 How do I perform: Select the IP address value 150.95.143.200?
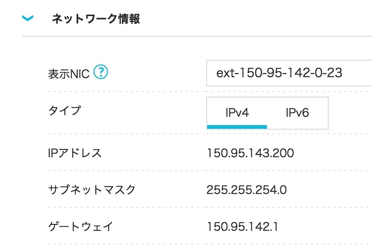tap(250, 153)
